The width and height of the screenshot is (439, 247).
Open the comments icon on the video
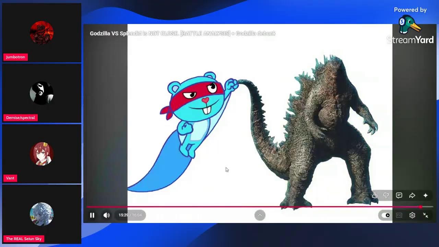tap(399, 195)
